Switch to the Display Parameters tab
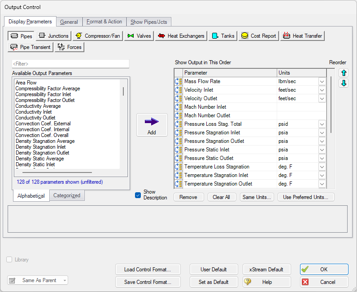Screen dimensions: 357x292 [x=30, y=22]
